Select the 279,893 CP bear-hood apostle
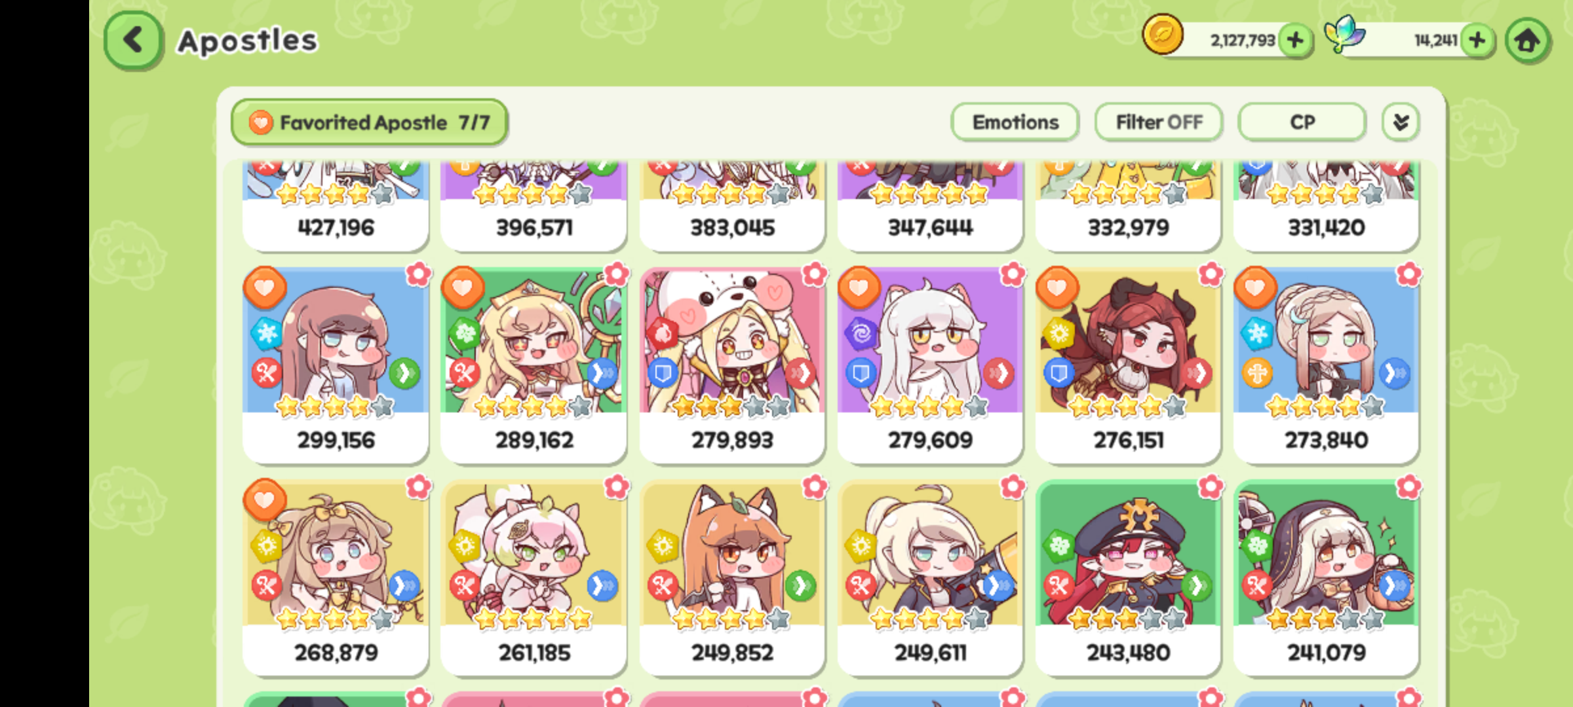Image resolution: width=1573 pixels, height=707 pixels. click(732, 365)
